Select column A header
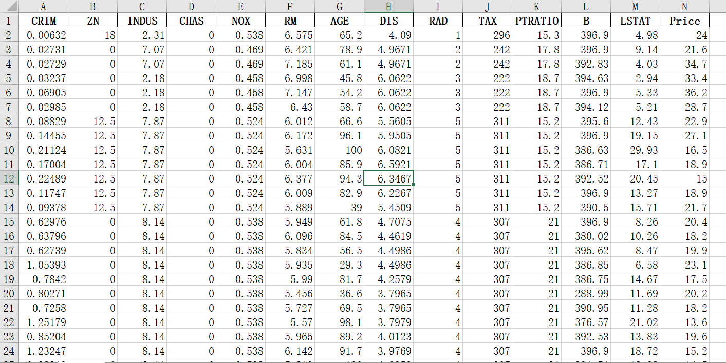 pos(43,7)
